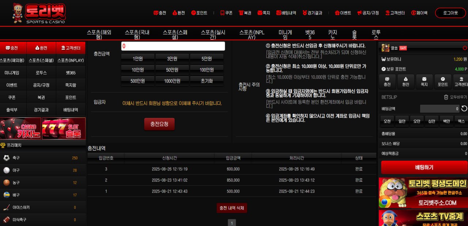This screenshot has width=468, height=226.
Task: Select the soccer ball 축구 category
Action: point(43,158)
